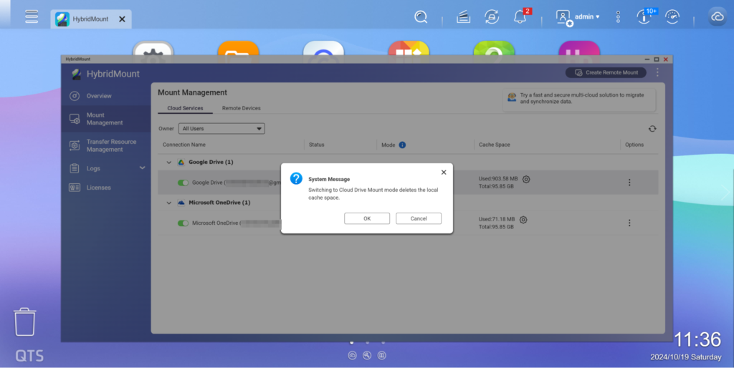Click the Mode info icon
Screen dimensions: 734x368
coord(402,145)
